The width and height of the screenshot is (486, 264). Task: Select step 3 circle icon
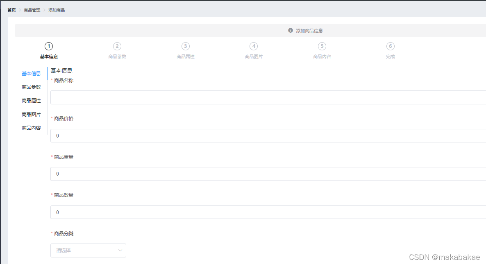pos(185,46)
